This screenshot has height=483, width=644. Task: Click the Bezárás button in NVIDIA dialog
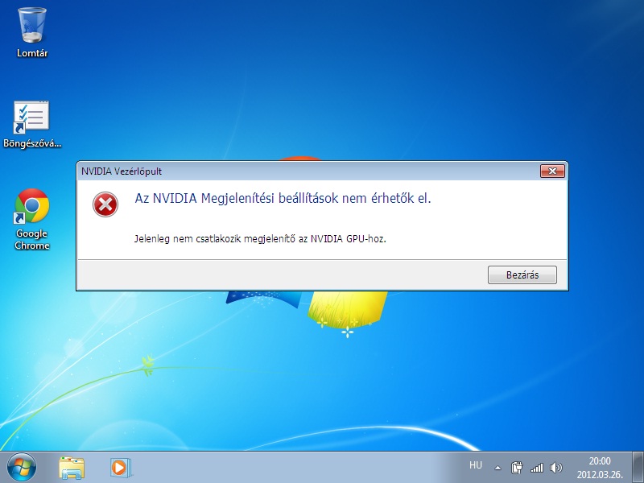[522, 275]
